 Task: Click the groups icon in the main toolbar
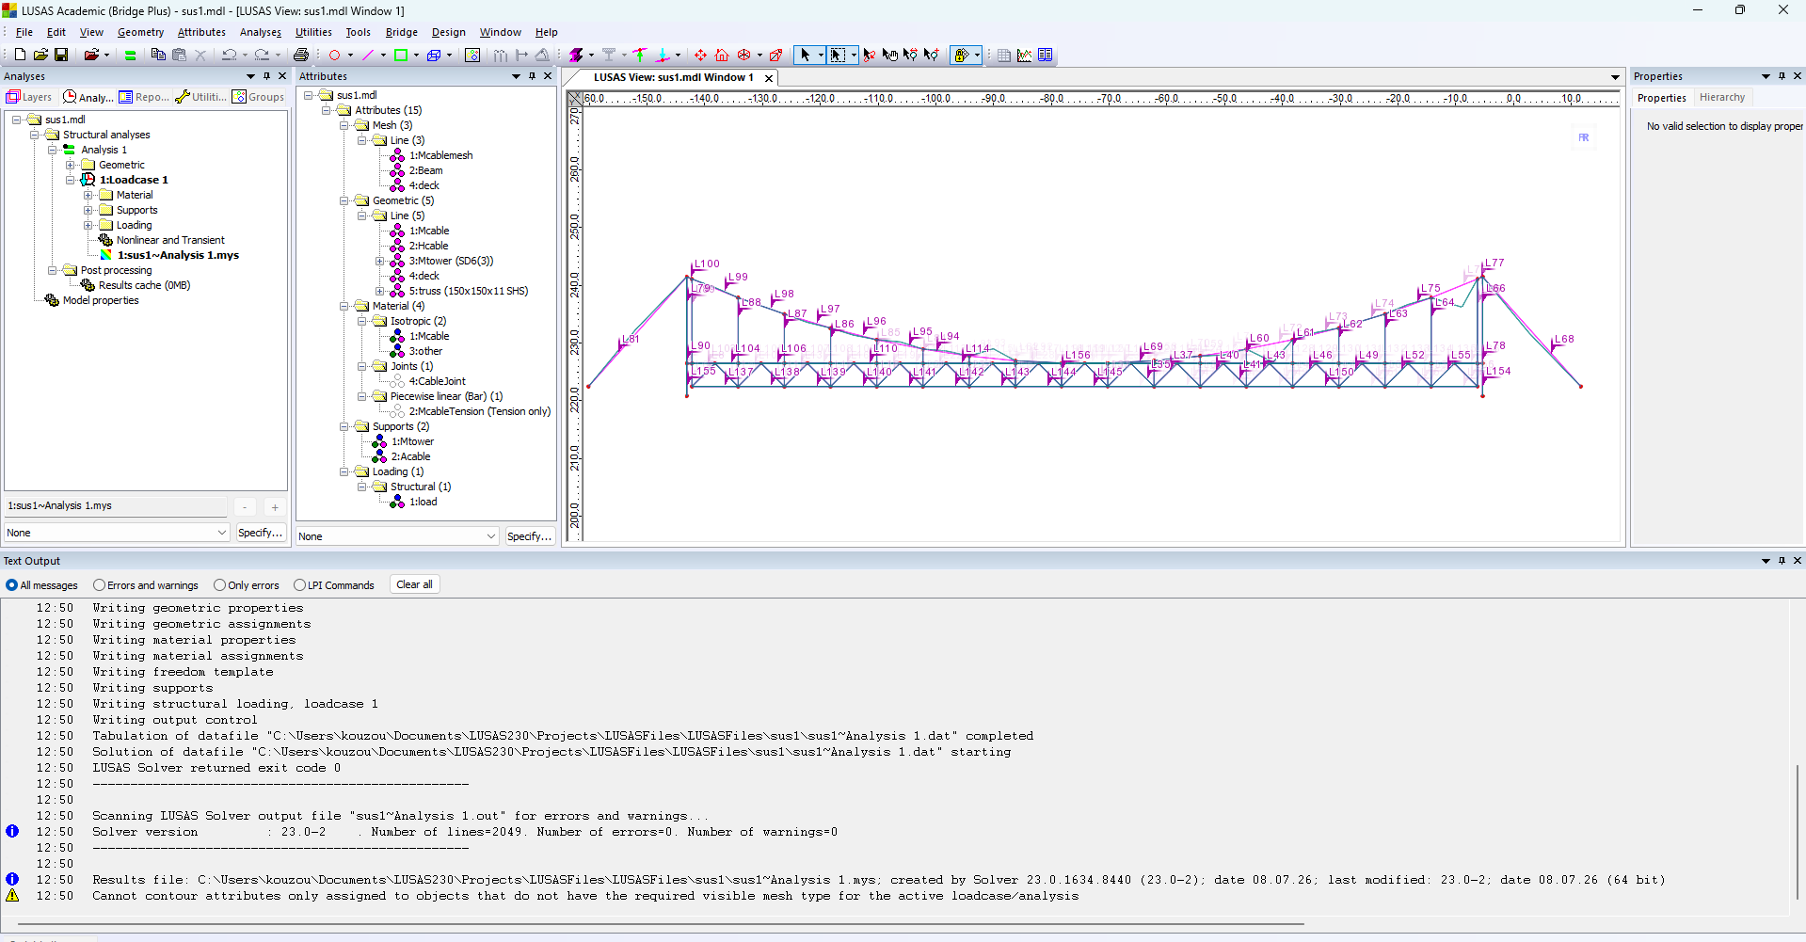point(472,56)
